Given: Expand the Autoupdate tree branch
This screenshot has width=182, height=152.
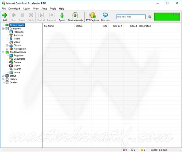Looking at the screenshot, I should (7, 49).
